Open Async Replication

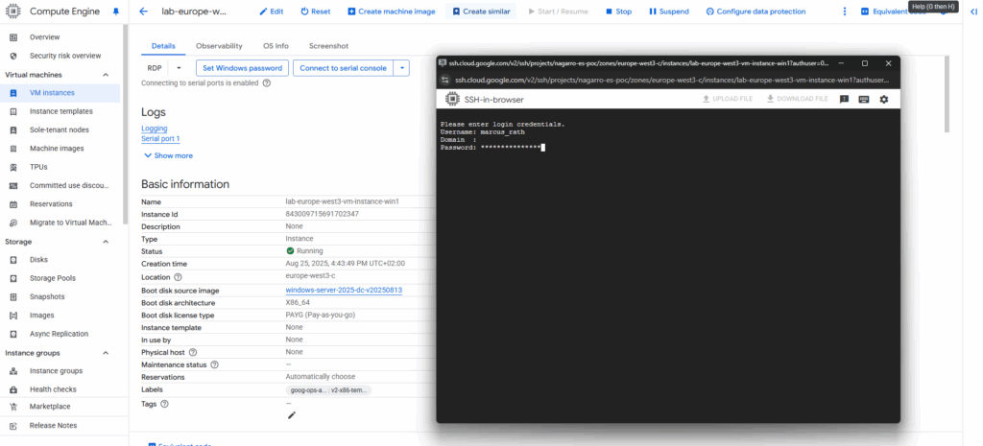pyautogui.click(x=59, y=334)
